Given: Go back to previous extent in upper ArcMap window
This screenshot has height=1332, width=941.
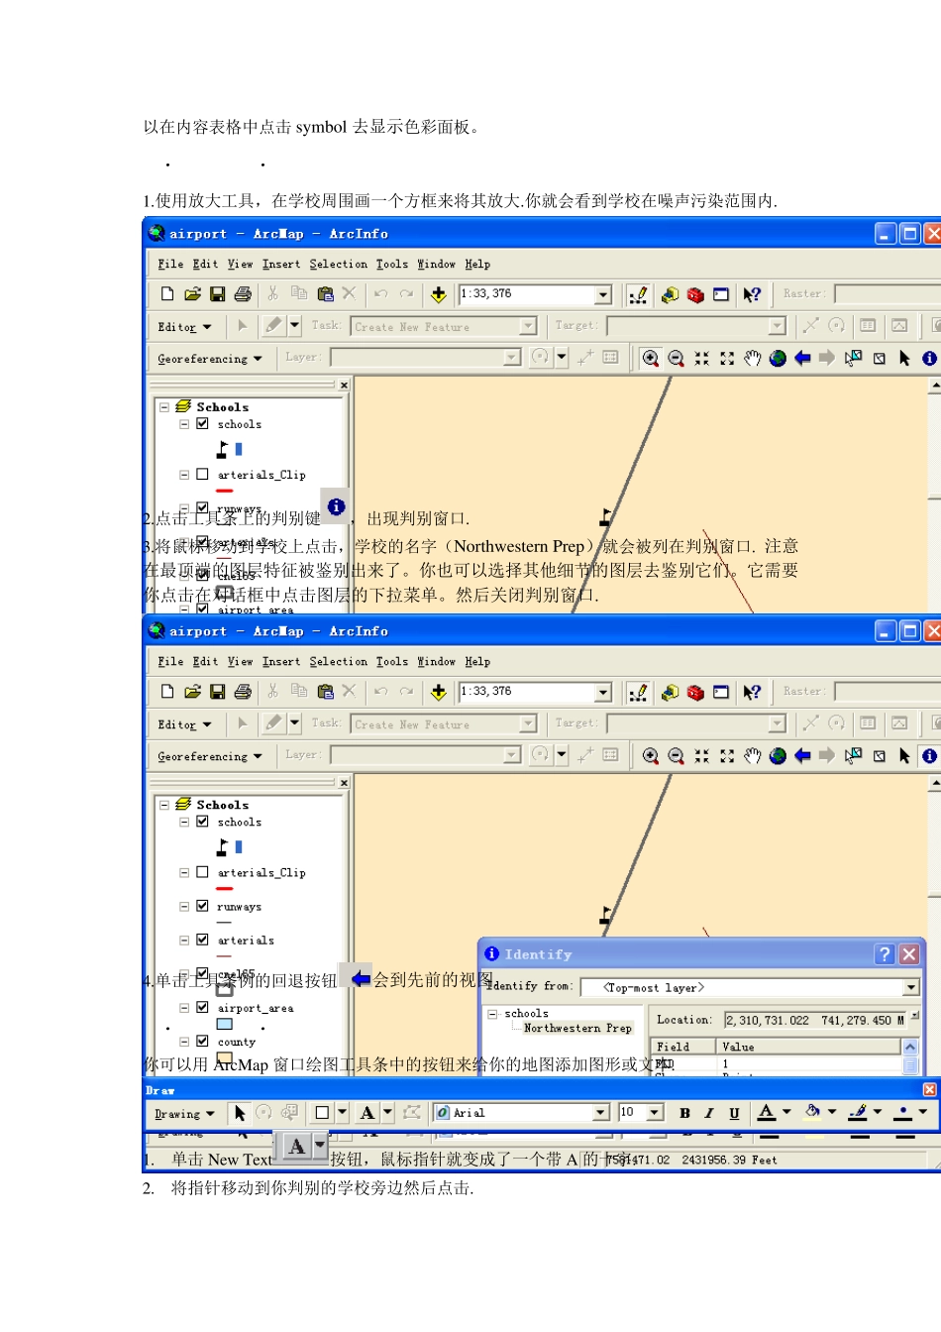Looking at the screenshot, I should (802, 358).
